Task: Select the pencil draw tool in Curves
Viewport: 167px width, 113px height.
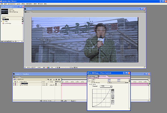Action: tap(113, 92)
